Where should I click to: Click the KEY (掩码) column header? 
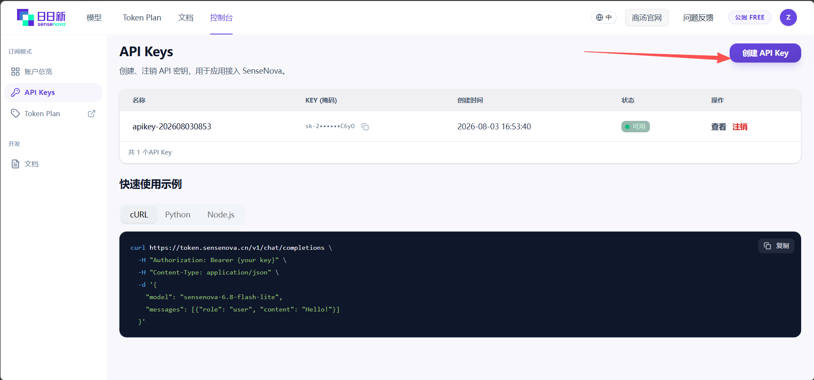click(321, 100)
